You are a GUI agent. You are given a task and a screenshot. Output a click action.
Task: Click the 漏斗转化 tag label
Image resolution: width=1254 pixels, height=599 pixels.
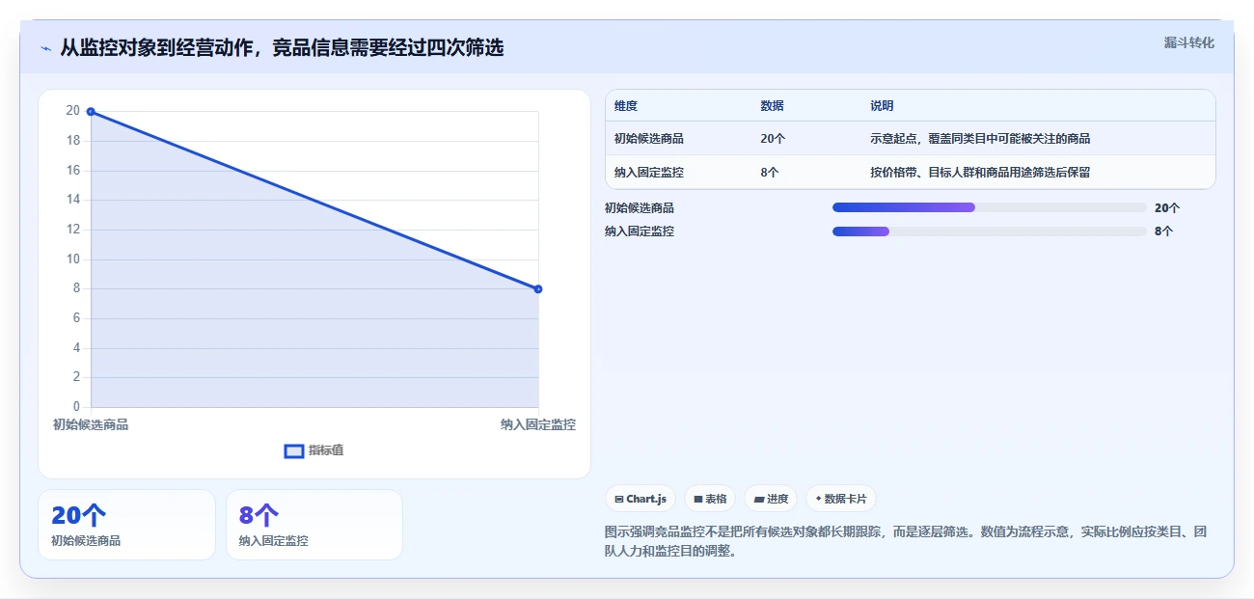(1188, 43)
